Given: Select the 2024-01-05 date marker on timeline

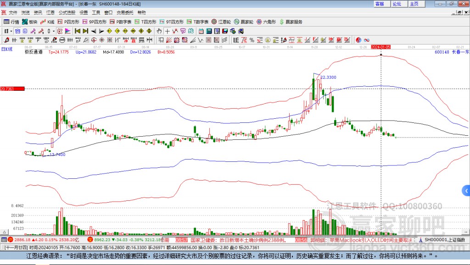Looking at the screenshot, I should (380, 47).
